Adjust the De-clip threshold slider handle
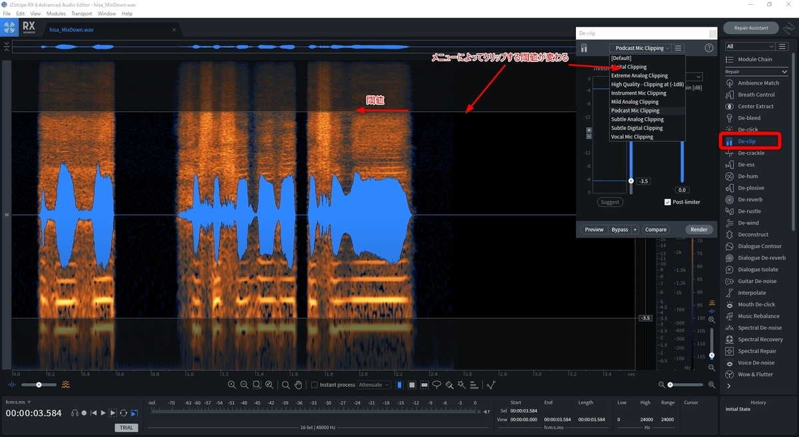 pos(631,181)
